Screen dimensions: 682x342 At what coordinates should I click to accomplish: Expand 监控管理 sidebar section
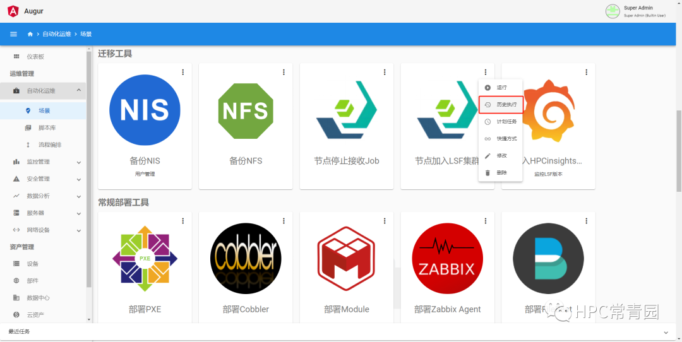tap(43, 162)
